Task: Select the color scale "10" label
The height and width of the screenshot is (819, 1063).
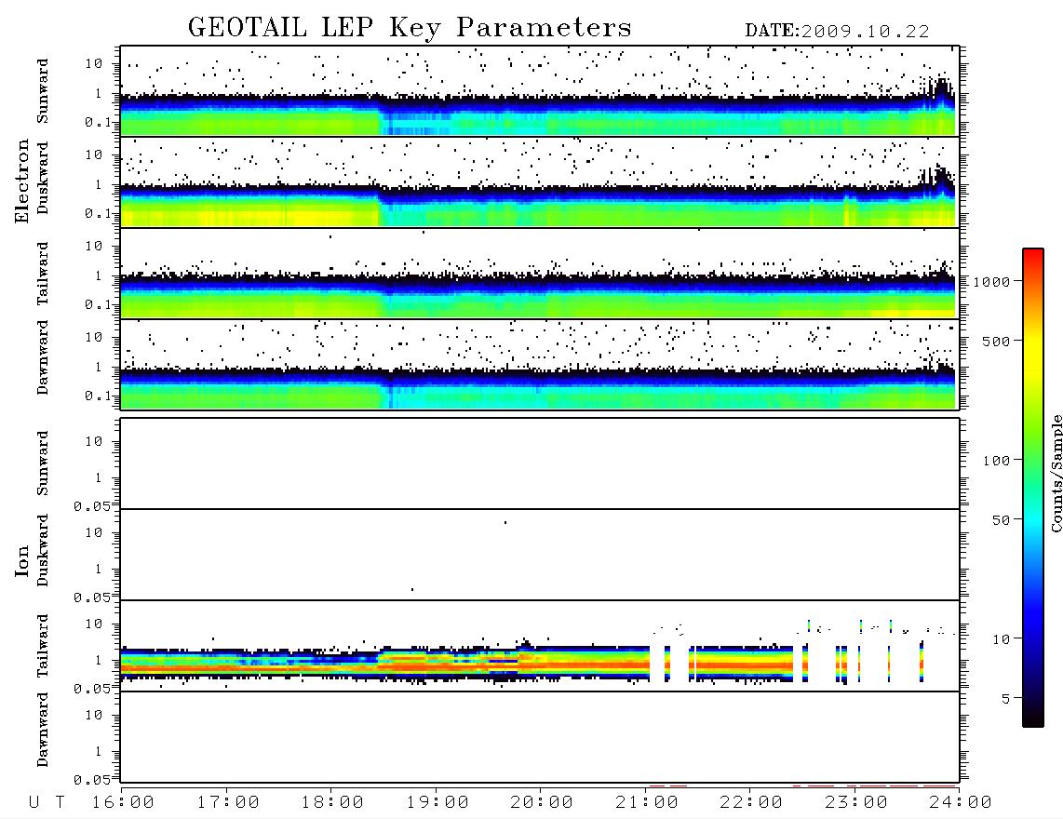Action: click(1002, 639)
